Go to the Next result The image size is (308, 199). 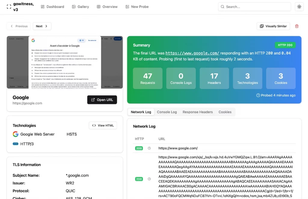point(42,26)
